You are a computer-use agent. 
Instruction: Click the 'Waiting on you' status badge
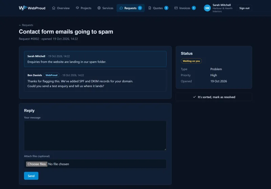pos(191,61)
